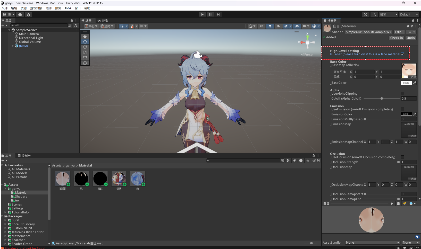Open scene camera settings
421x249 pixels.
click(x=305, y=26)
